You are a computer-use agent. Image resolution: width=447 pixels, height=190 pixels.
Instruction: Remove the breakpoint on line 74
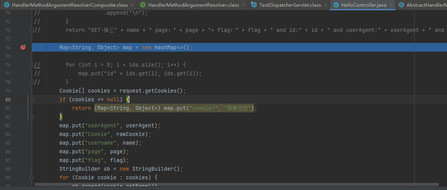coord(23,47)
